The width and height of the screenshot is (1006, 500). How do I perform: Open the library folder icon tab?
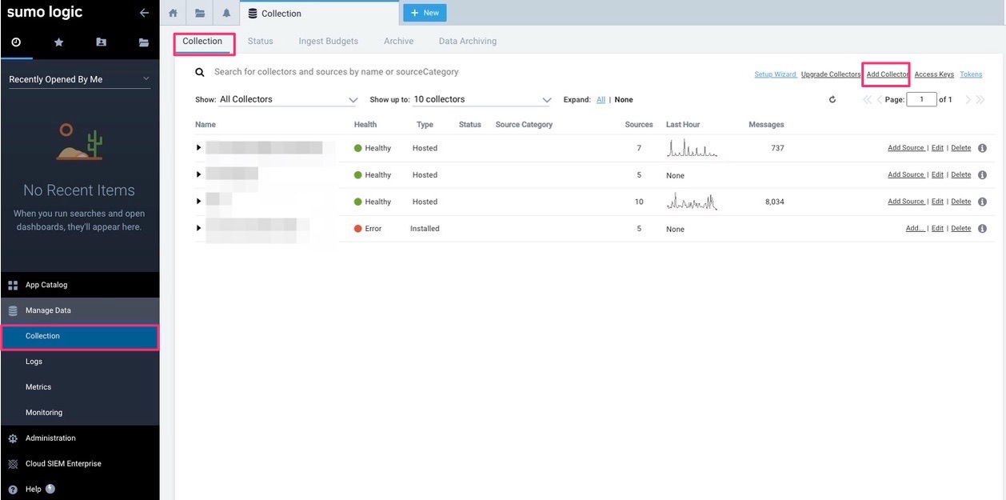coord(200,13)
